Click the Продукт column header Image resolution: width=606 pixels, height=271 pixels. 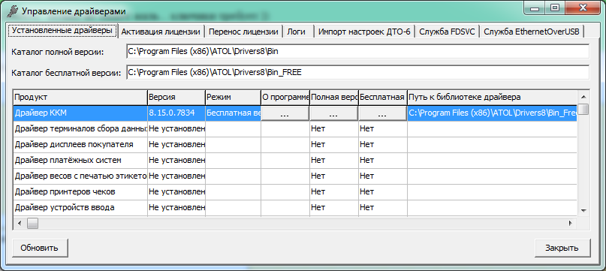click(80, 97)
